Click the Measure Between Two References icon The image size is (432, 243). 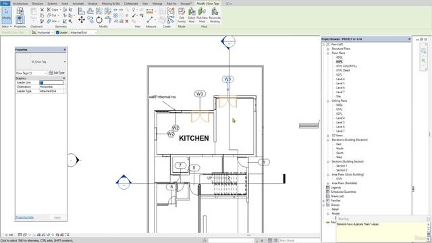tap(150, 20)
